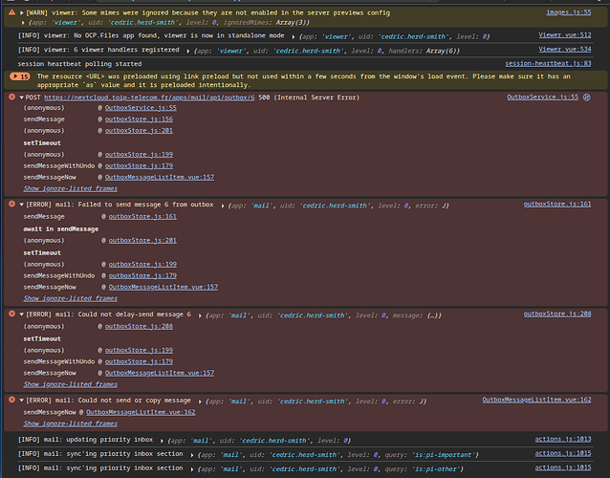Open outboxStore.js:201 in the POST error stack trace
The width and height of the screenshot is (610, 478).
(139, 130)
